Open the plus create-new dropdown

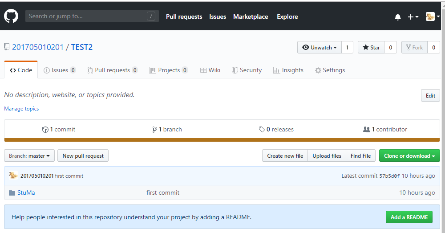413,17
